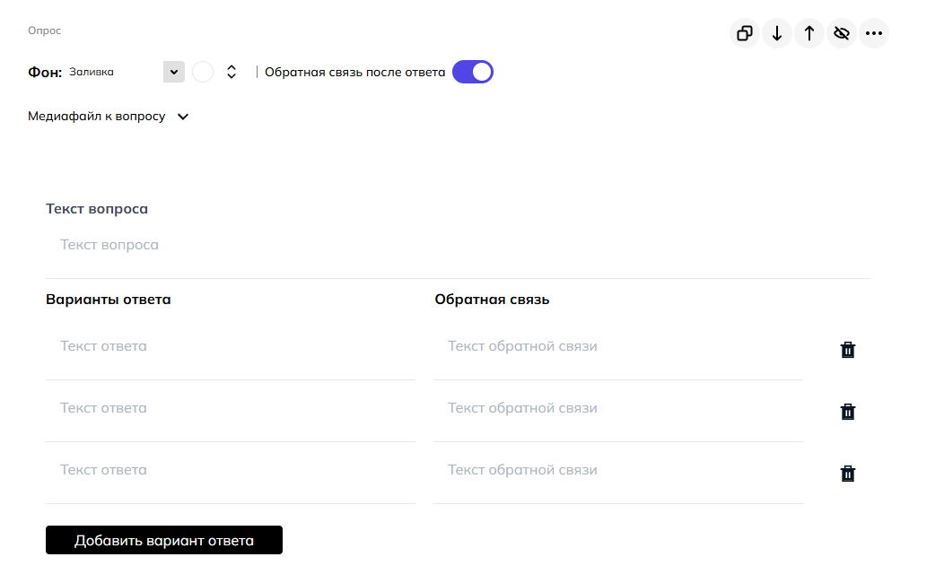Open the three-dots more options menu

coord(874,33)
